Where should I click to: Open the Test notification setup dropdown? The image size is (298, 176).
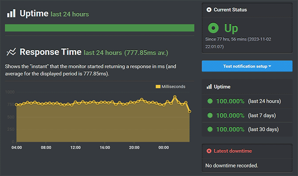[247, 66]
